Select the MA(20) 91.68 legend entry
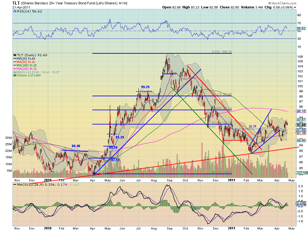Screen dimensions: 308x231 (24, 59)
